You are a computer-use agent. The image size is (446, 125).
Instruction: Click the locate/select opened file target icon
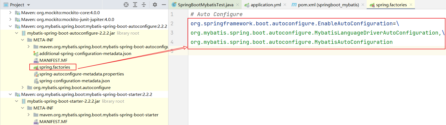[x=126, y=5]
